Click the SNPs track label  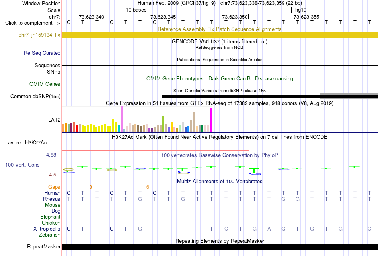click(x=54, y=72)
